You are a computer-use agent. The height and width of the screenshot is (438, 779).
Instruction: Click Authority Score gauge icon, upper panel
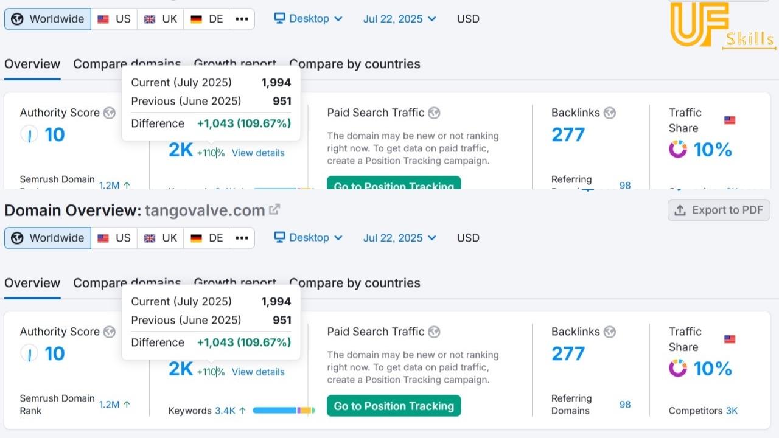29,134
